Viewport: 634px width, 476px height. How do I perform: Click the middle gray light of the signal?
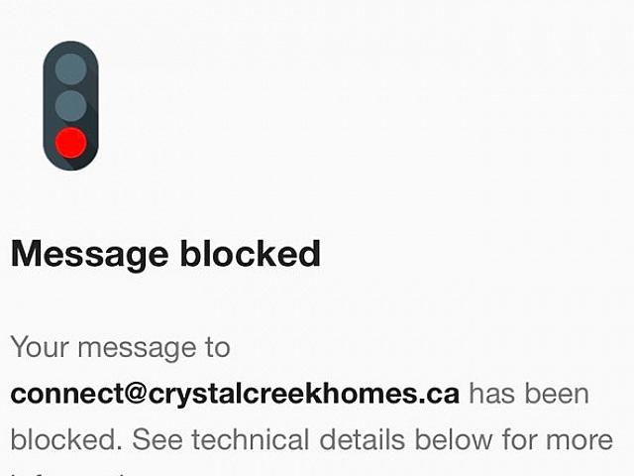coord(70,106)
